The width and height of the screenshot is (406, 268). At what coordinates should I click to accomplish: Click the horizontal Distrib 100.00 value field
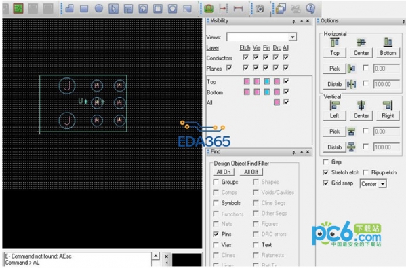(386, 85)
